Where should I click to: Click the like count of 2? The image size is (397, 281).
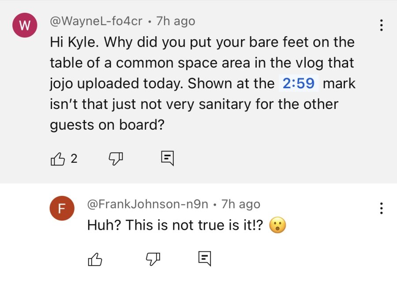[x=74, y=159]
